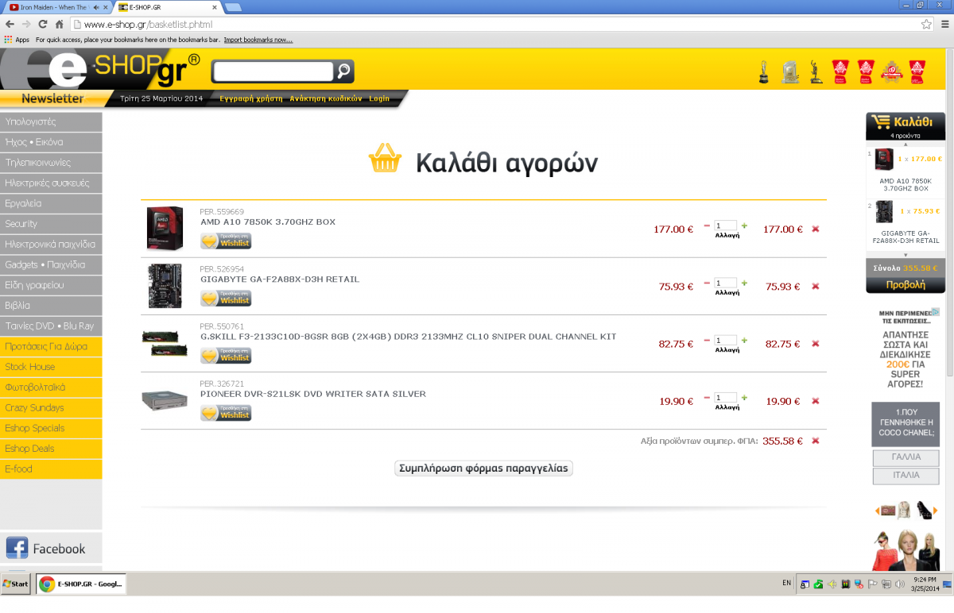Open Εγγραφή χρήστη registration link

250,98
